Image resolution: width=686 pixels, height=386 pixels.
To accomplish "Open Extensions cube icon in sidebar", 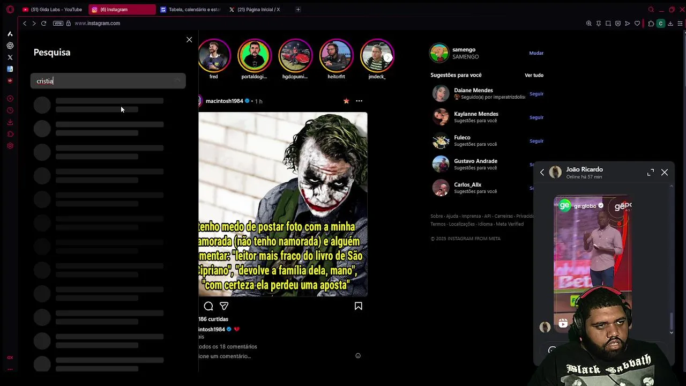I will pyautogui.click(x=10, y=134).
